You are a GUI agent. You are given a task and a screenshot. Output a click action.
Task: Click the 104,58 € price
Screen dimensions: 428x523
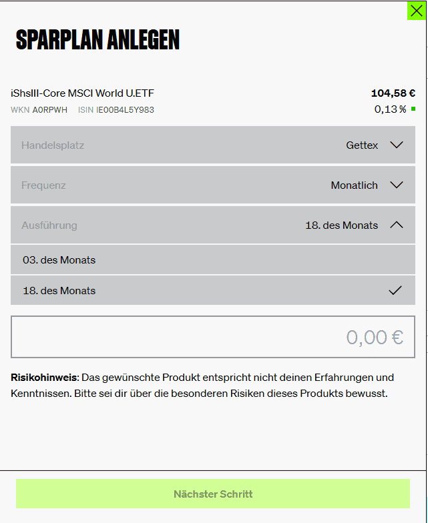click(x=393, y=93)
